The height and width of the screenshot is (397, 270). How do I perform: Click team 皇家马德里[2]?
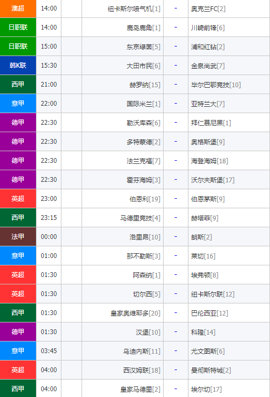140,389
